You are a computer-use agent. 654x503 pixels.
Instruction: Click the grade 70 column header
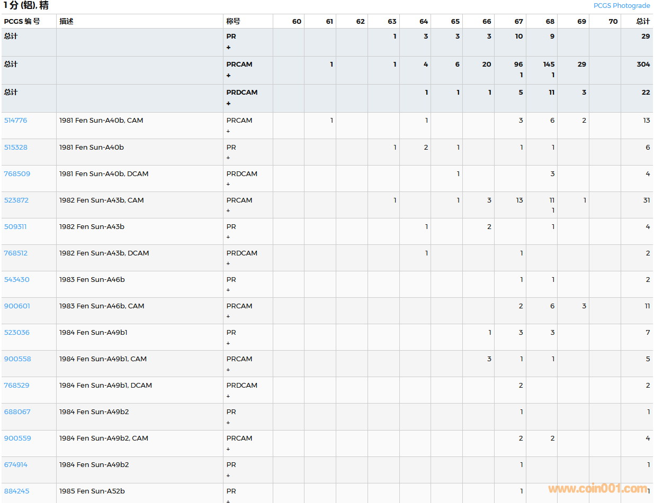(x=613, y=22)
